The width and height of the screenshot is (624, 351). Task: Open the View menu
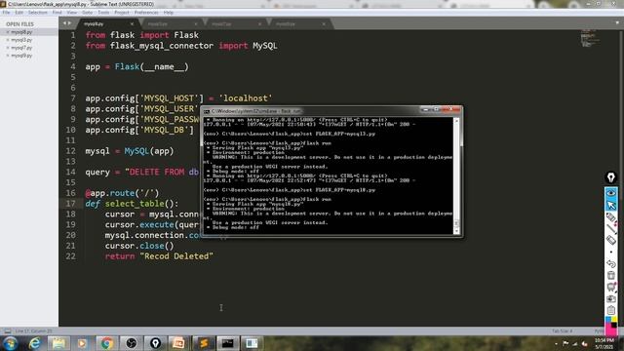[71, 13]
